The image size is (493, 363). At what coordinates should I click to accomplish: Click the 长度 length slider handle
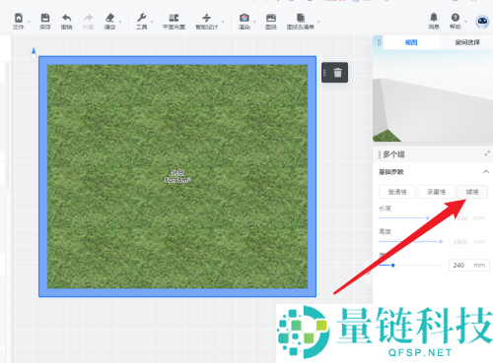(427, 218)
